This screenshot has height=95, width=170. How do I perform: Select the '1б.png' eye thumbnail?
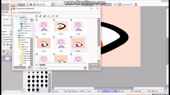coord(61,26)
